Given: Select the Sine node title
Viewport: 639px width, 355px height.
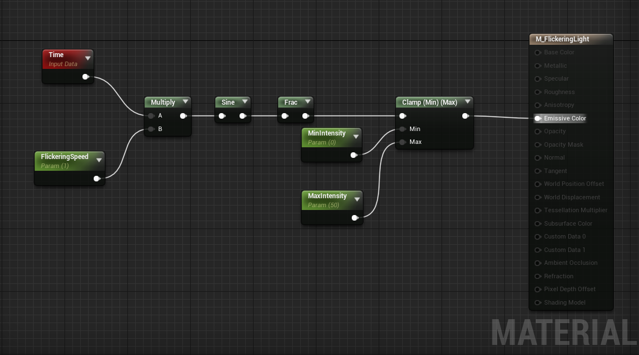Looking at the screenshot, I should click(228, 102).
